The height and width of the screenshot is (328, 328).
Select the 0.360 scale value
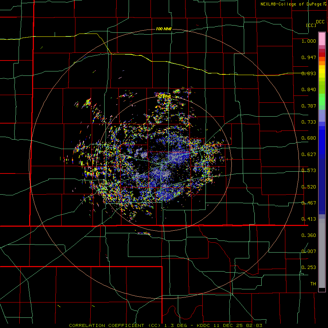[x=309, y=235]
